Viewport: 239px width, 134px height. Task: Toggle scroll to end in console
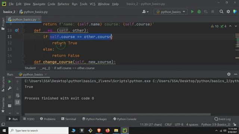[x=18, y=102]
